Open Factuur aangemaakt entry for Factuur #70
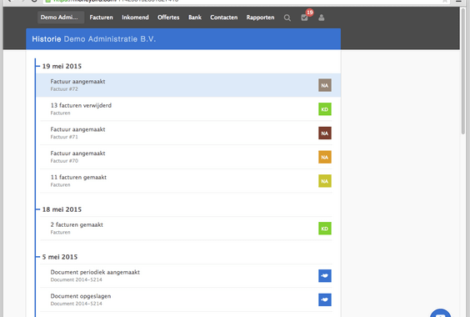This screenshot has width=470, height=317. pyautogui.click(x=186, y=157)
